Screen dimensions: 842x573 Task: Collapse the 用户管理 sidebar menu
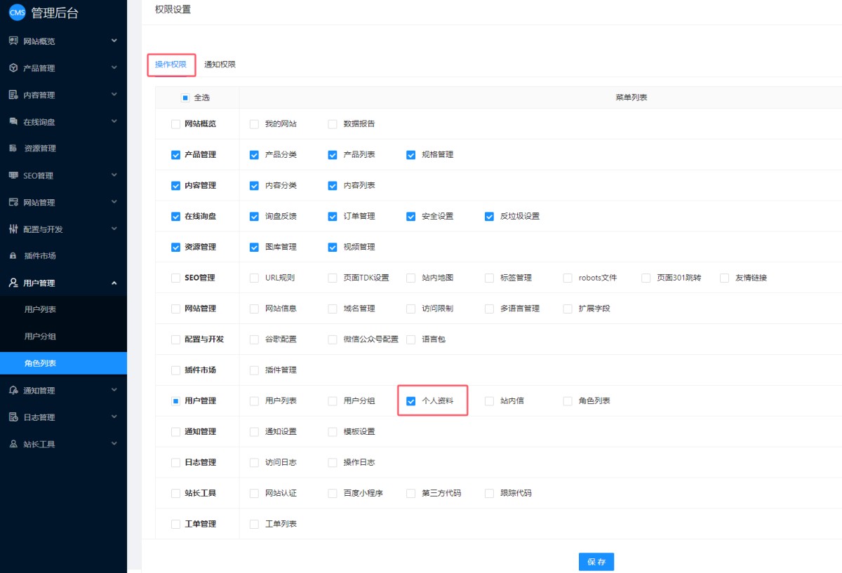click(114, 283)
